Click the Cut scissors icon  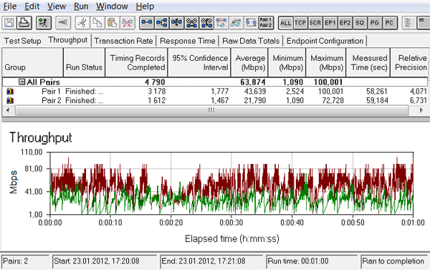coord(82,22)
